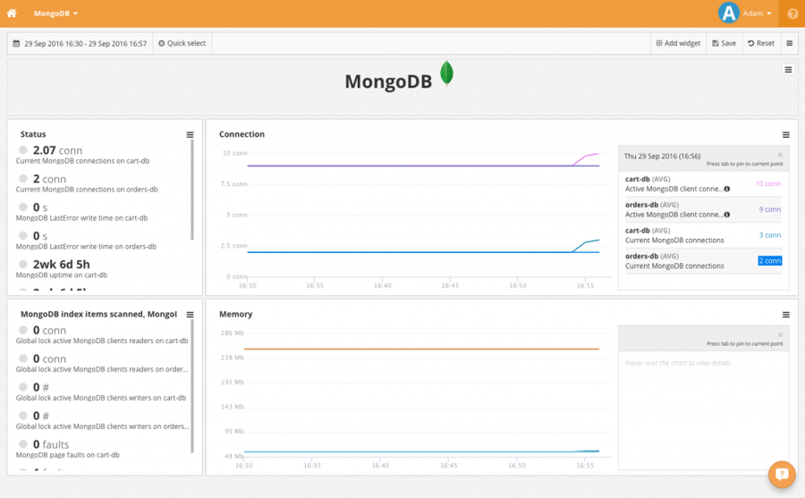Select the 3 conn legend value
Viewport: 805px width, 498px height.
pos(769,235)
